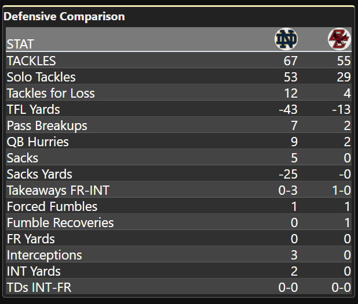Click Notre Dame's 67 tackles value
The width and height of the screenshot is (358, 304).
pyautogui.click(x=291, y=61)
